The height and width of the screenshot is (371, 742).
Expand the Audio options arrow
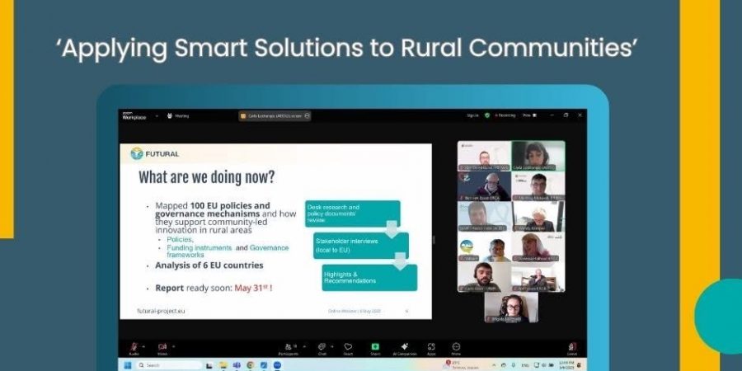click(144, 345)
